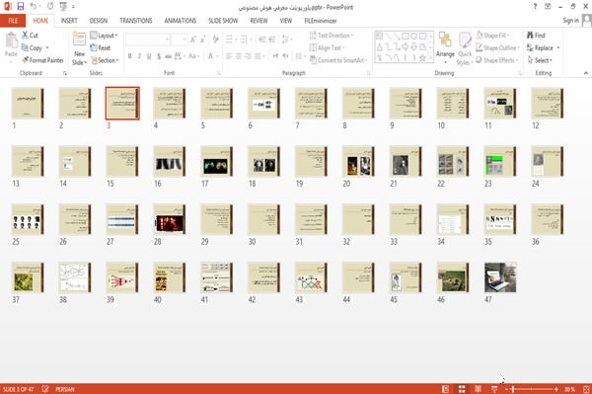
Task: Switch to the ANIMATIONS tab
Action: [181, 21]
